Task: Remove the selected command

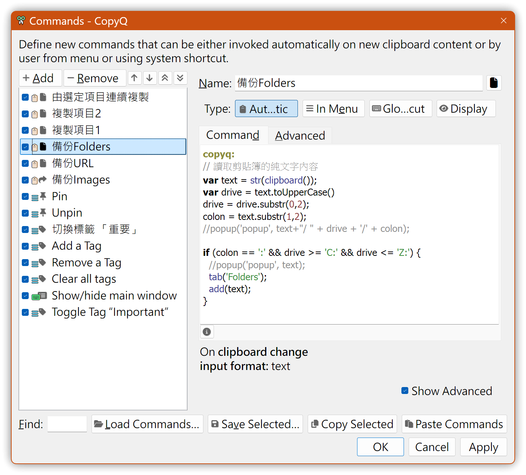Action: click(x=95, y=78)
